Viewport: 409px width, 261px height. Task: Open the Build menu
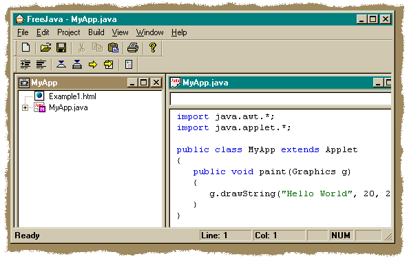[96, 32]
